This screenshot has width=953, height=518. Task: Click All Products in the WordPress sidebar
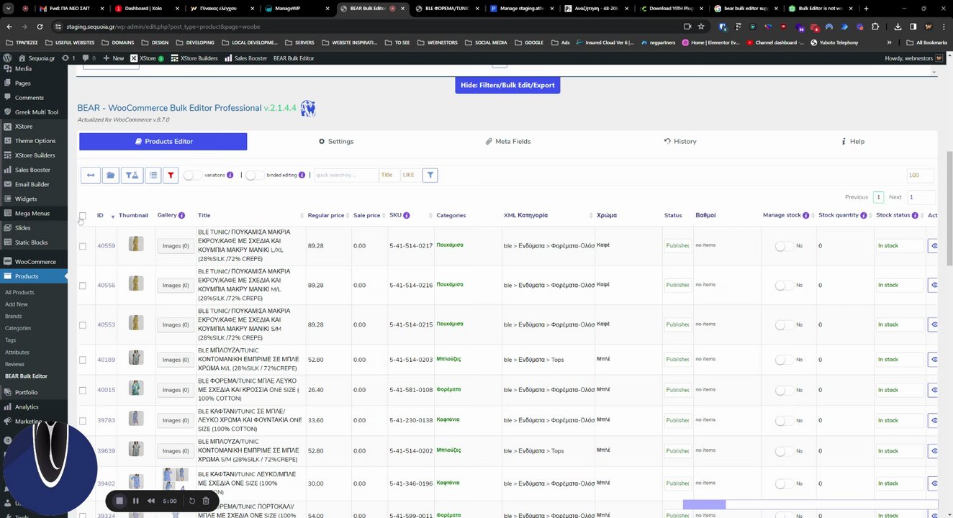[x=19, y=292]
